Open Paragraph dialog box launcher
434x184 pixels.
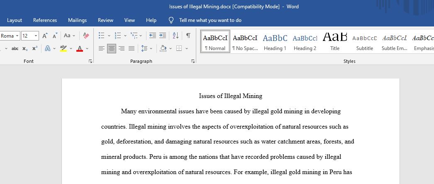(x=193, y=61)
